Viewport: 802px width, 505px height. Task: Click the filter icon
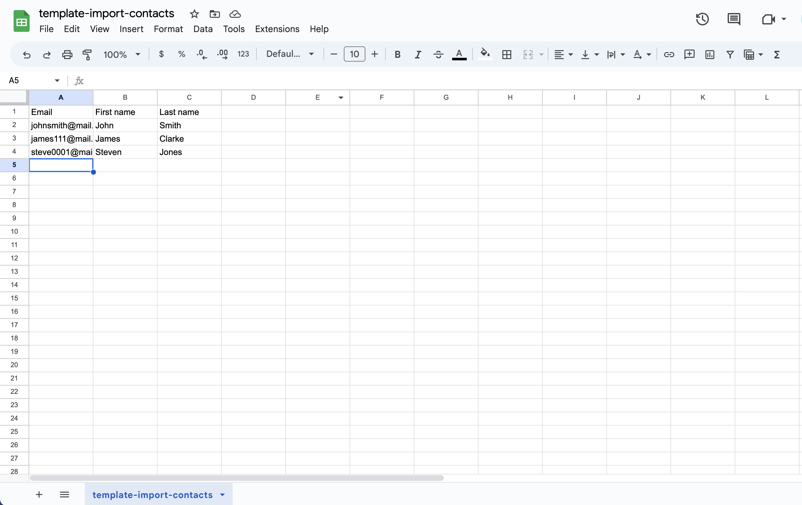click(x=730, y=54)
